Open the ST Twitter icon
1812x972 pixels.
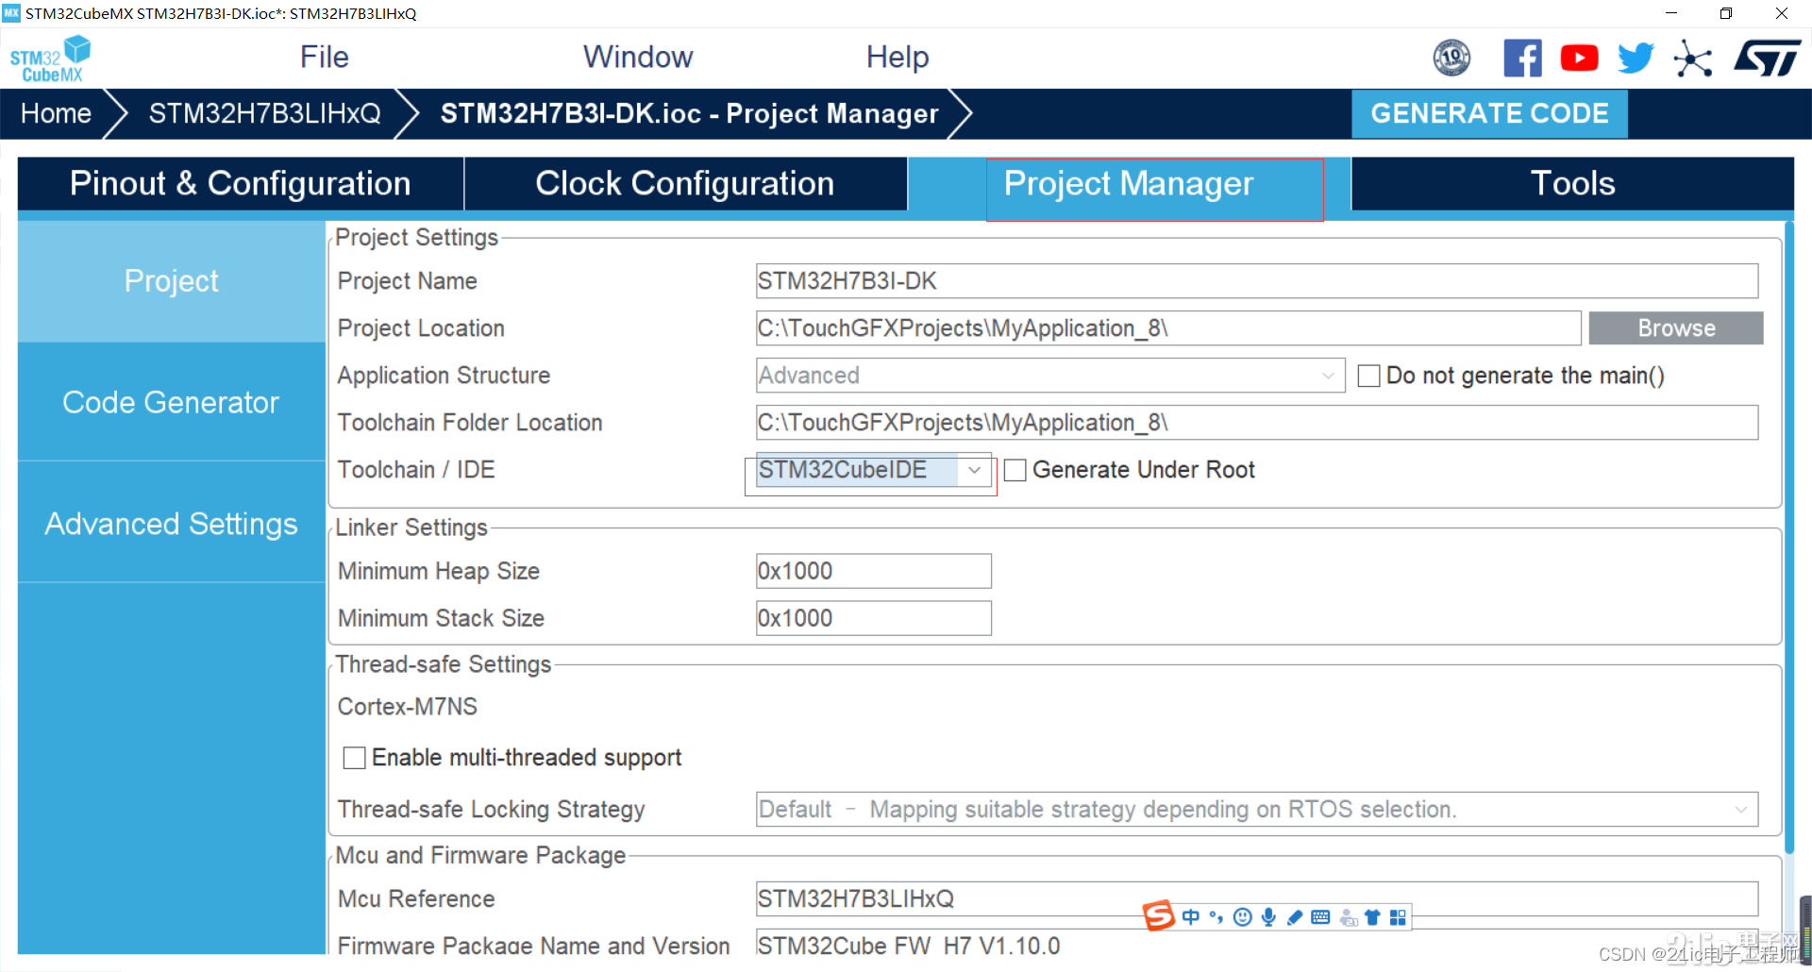1636,58
